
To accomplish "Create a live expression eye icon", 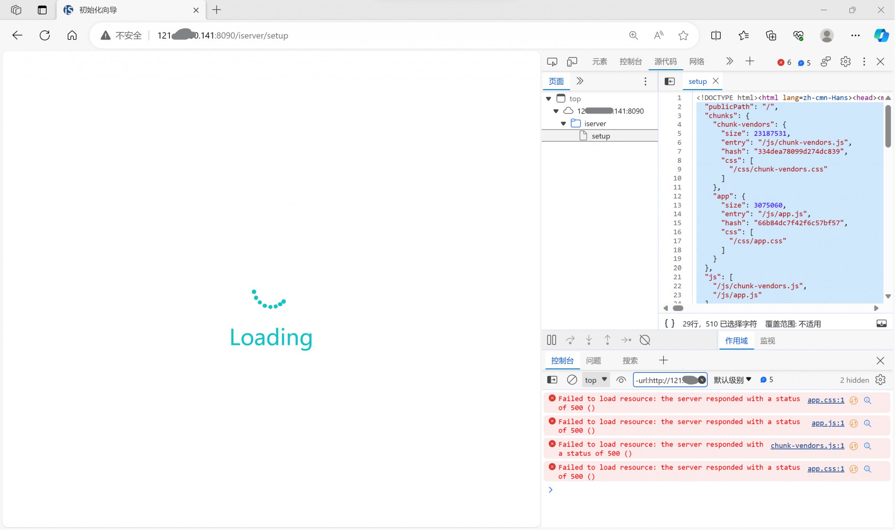I will tap(621, 380).
